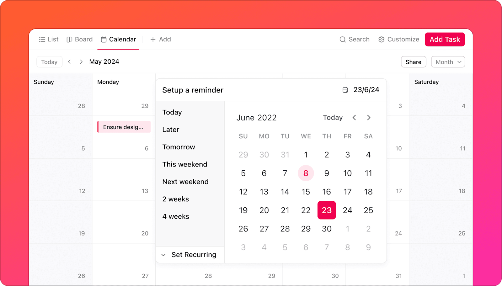Open the Customize settings gear icon
This screenshot has width=502, height=286.
pyautogui.click(x=381, y=39)
